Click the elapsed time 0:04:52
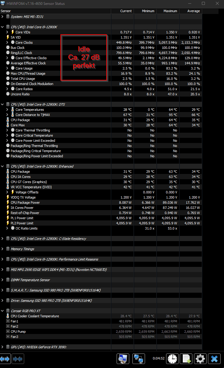224x368 pixels. [158, 358]
